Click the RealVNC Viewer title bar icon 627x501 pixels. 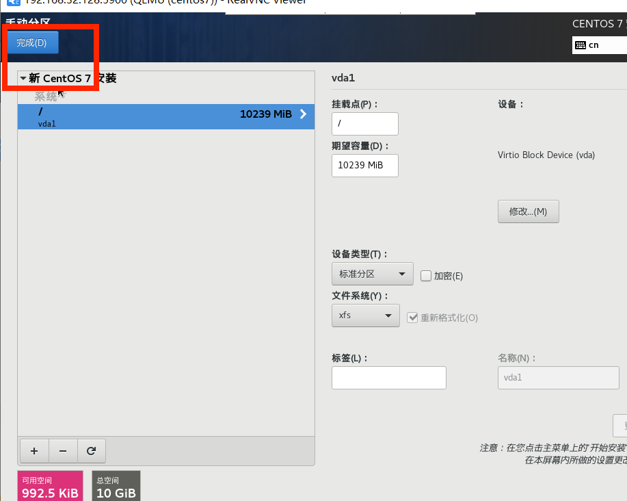(x=14, y=2)
